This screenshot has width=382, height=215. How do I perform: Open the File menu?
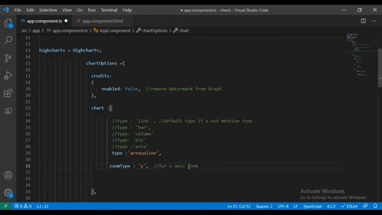[x=17, y=10]
